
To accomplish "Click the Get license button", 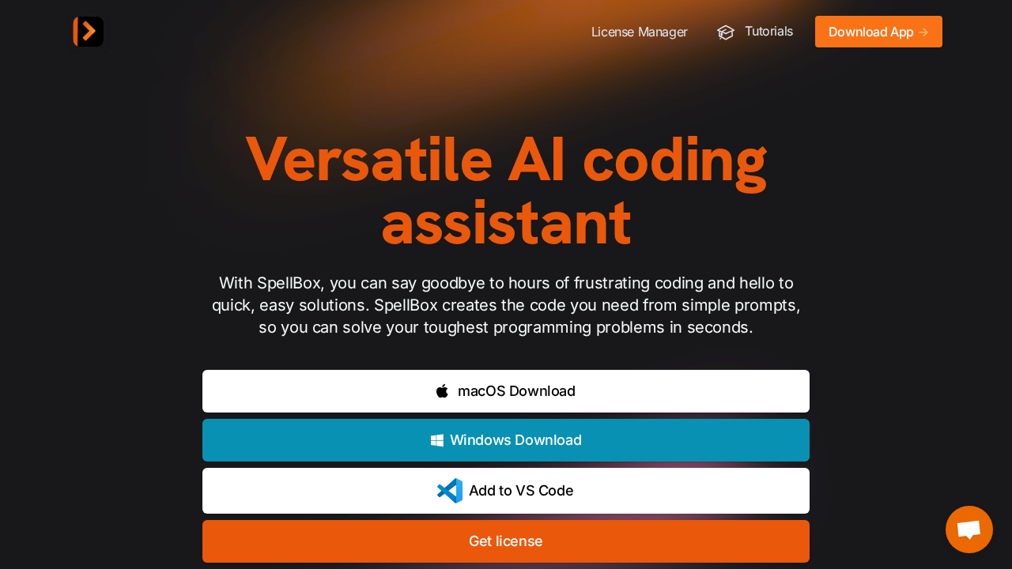I will click(x=506, y=541).
